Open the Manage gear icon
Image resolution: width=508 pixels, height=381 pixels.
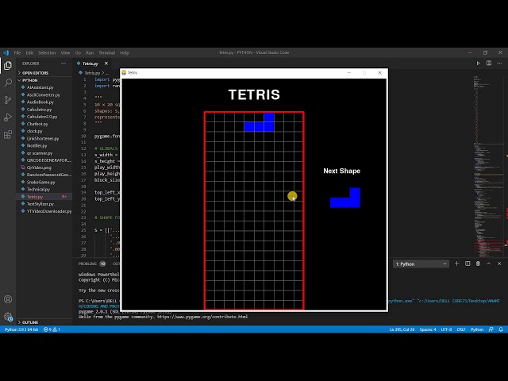pyautogui.click(x=8, y=317)
